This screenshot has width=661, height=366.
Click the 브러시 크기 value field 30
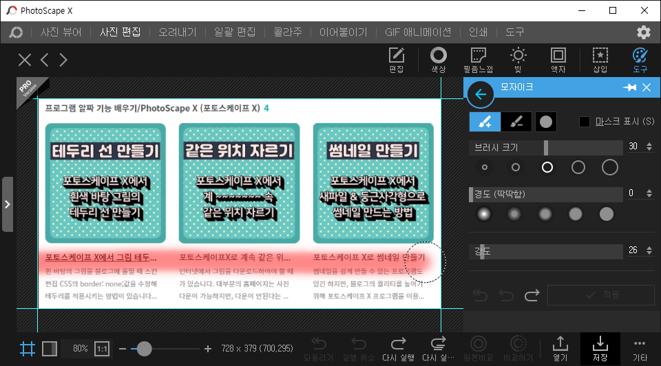coord(633,146)
